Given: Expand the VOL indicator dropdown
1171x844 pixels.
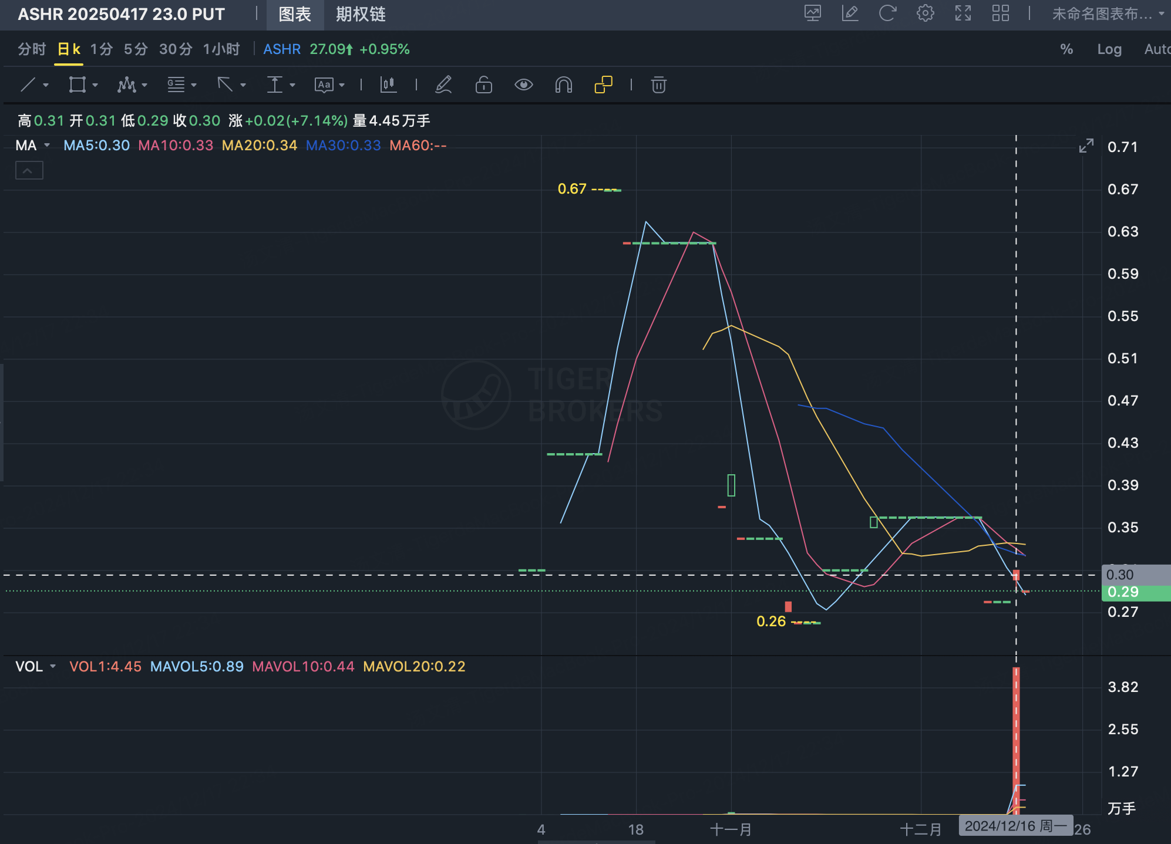Looking at the screenshot, I should coord(53,667).
